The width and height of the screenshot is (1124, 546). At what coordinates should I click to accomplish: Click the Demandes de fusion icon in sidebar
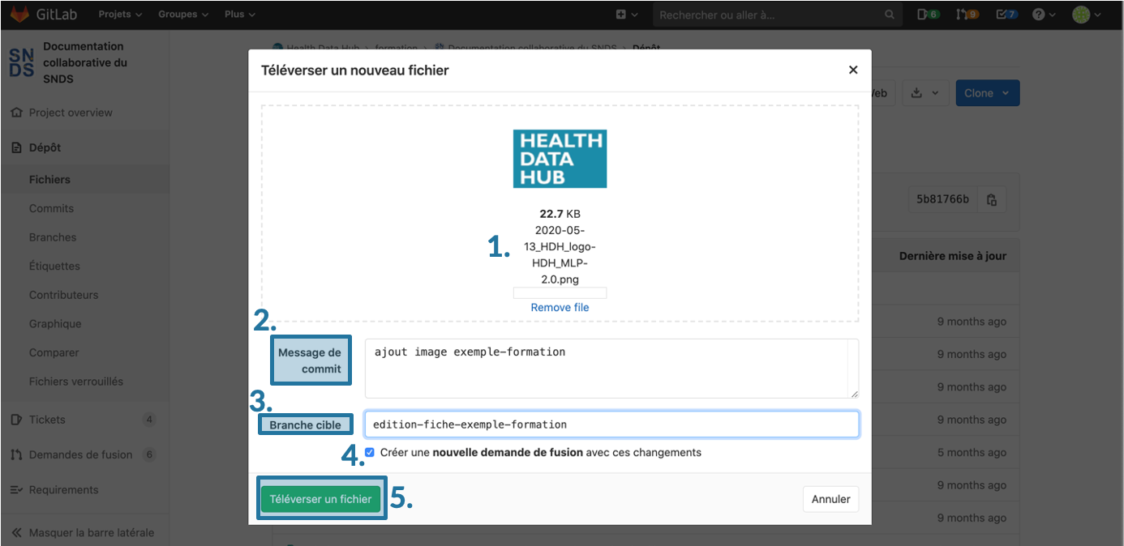coord(16,454)
